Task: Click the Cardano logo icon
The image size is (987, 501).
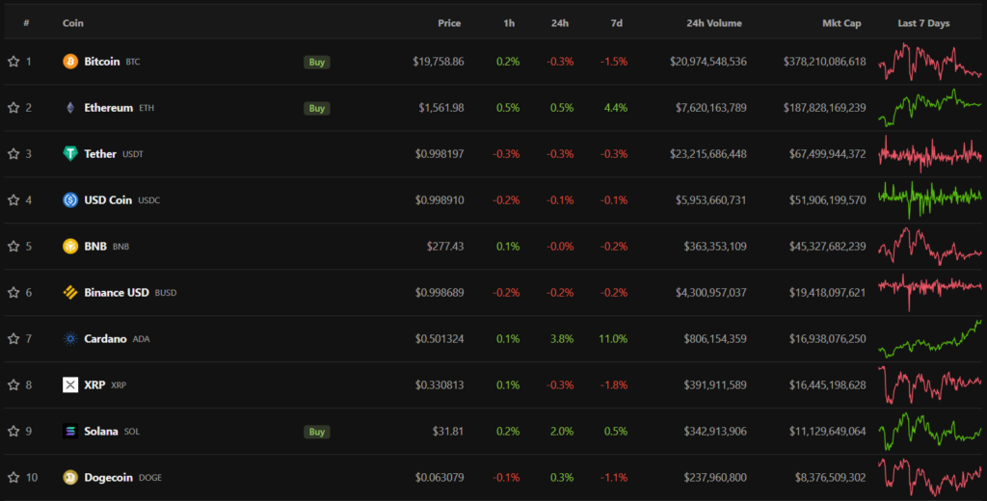Action: [x=70, y=339]
